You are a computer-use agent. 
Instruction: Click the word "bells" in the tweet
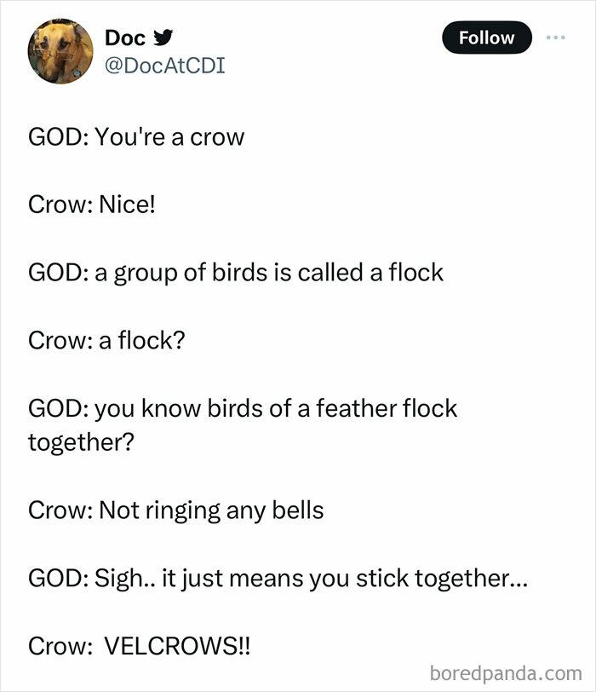pos(297,510)
